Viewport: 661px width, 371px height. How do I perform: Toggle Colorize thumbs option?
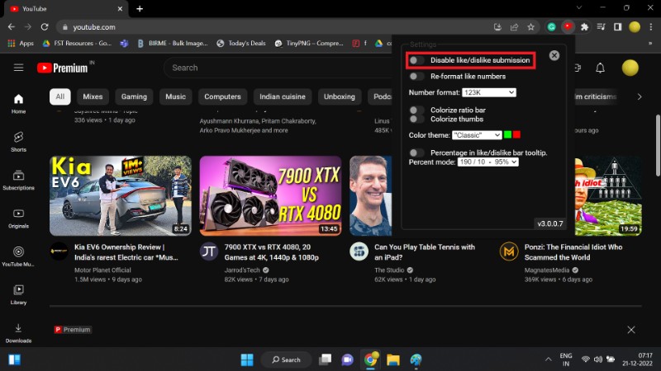tap(417, 119)
